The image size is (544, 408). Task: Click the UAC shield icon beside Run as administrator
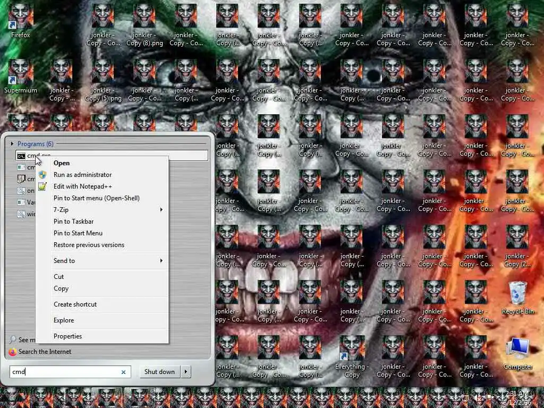(42, 174)
